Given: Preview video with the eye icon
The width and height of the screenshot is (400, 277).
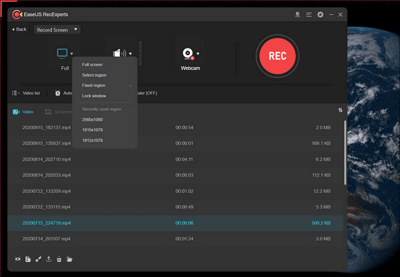Looking at the screenshot, I should tap(18, 259).
